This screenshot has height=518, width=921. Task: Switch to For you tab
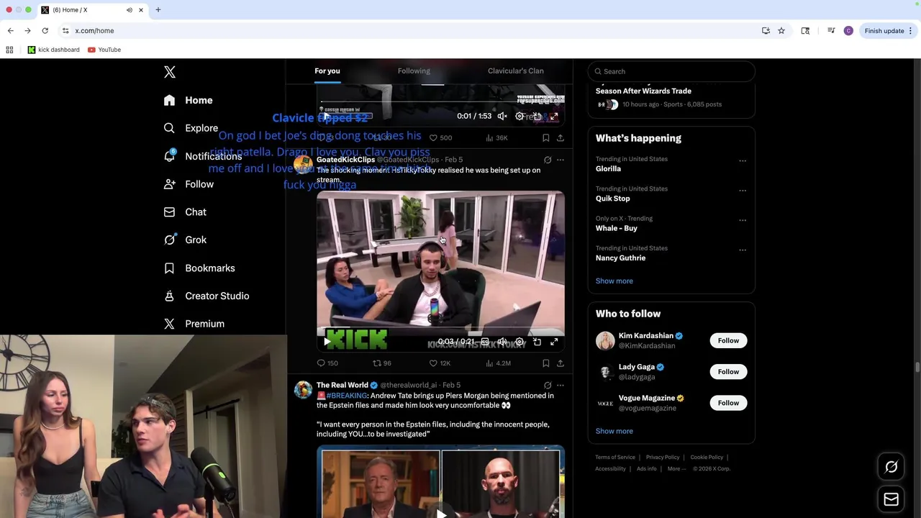point(327,71)
